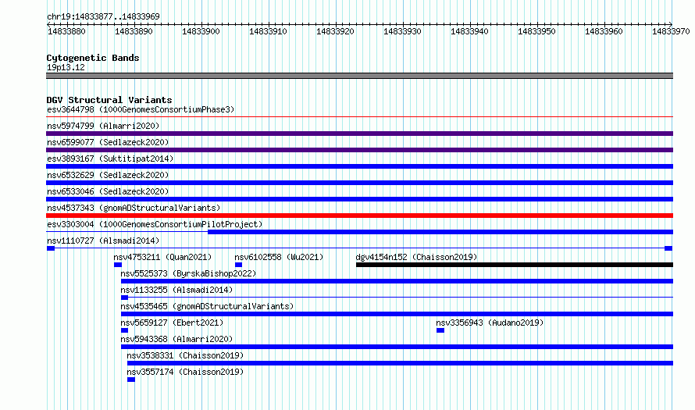Screen dimensions: 695x410
Task: Select the blue bar for esv3893167
Action: (x=359, y=166)
